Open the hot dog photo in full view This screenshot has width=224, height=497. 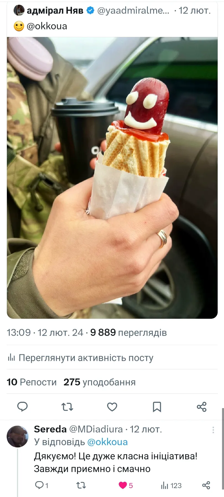pos(112,178)
